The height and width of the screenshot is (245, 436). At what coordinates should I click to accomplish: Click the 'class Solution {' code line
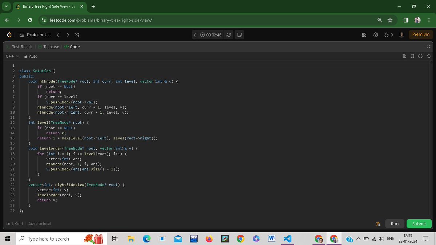[37, 71]
